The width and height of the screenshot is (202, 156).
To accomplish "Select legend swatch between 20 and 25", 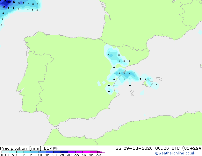I will point(57,152).
